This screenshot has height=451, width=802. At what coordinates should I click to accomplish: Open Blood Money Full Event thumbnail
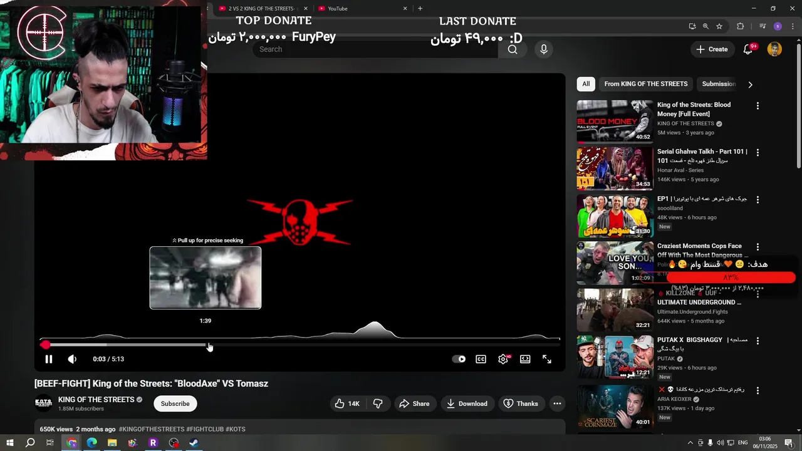pos(615,122)
